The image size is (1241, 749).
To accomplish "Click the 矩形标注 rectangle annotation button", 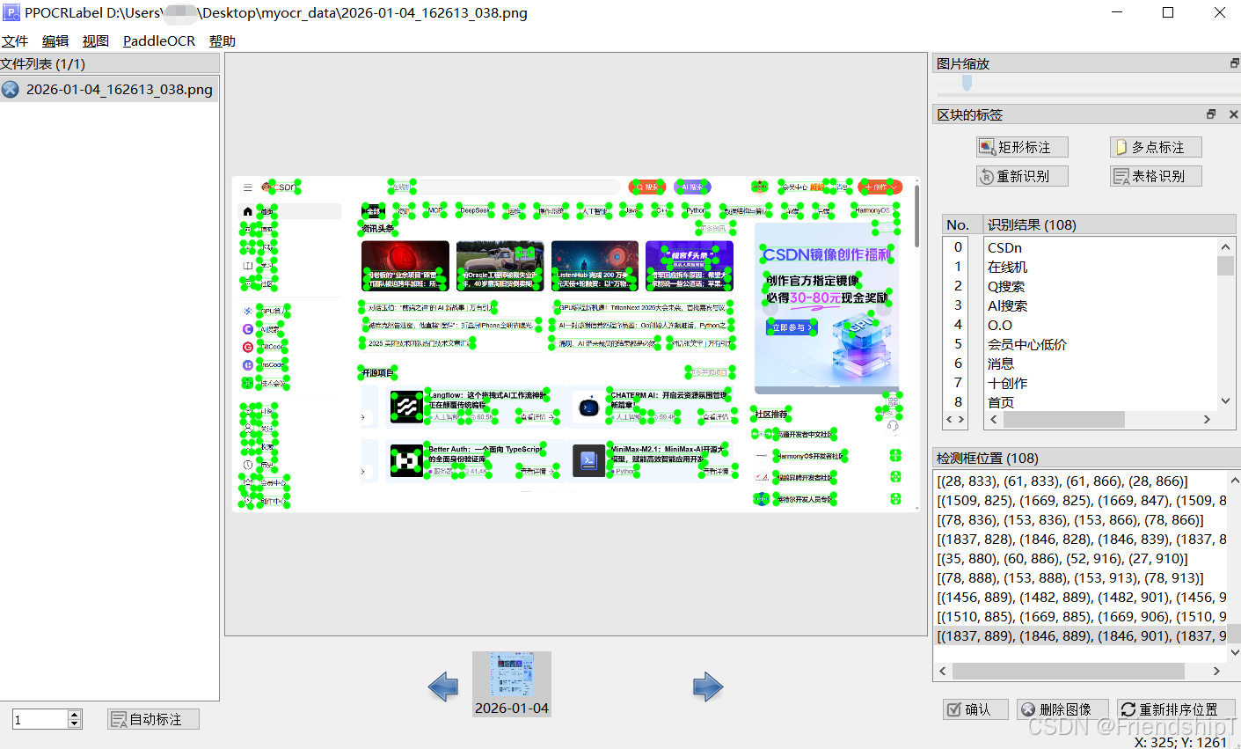I will coord(1023,147).
